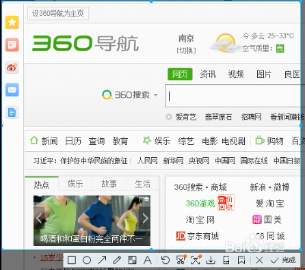This screenshot has width=305, height=270.
Task: Click the 切换 city link under 南京
Action: pos(186,51)
